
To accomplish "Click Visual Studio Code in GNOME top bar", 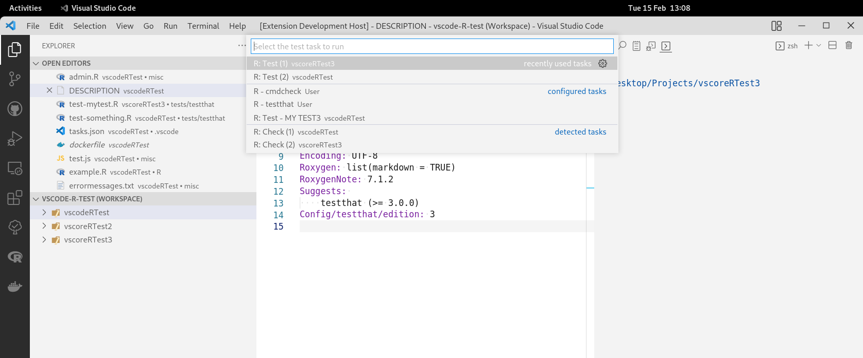I will click(98, 8).
